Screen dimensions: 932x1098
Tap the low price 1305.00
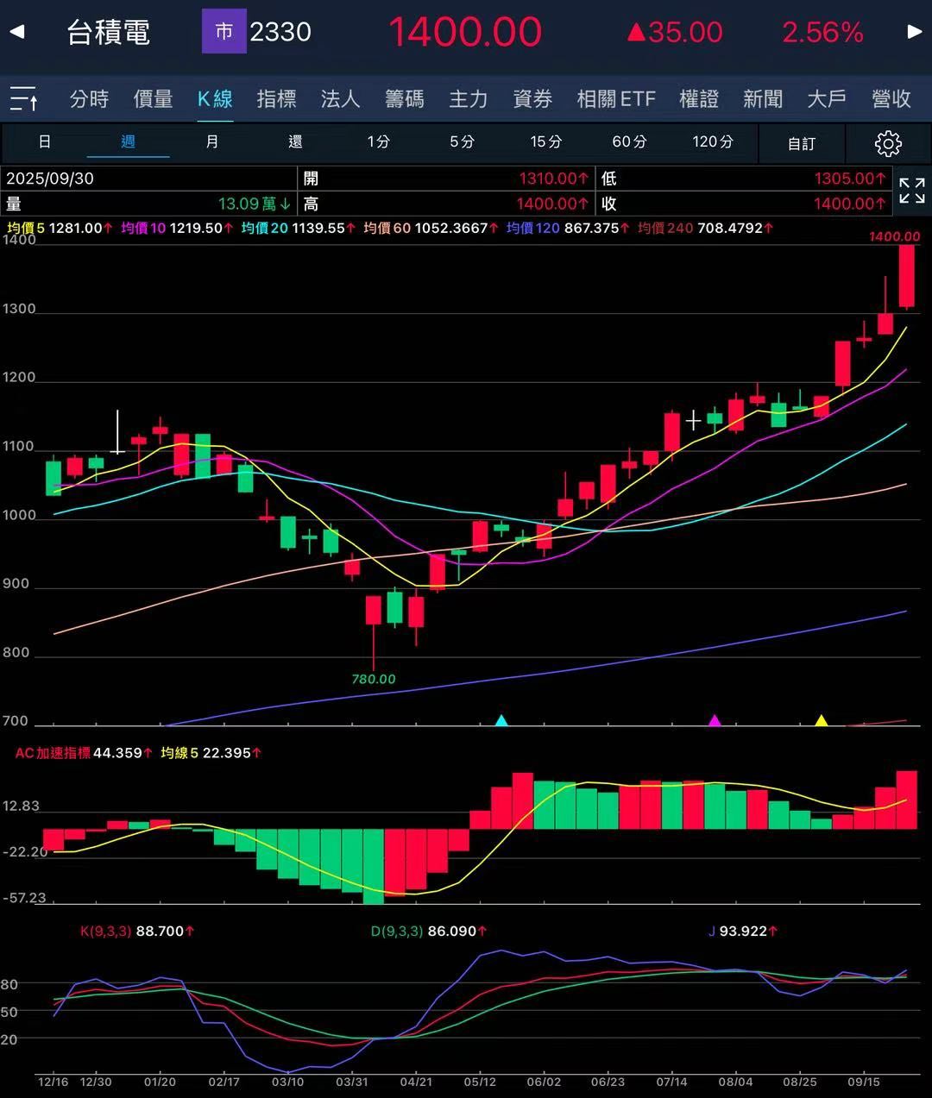click(x=851, y=179)
